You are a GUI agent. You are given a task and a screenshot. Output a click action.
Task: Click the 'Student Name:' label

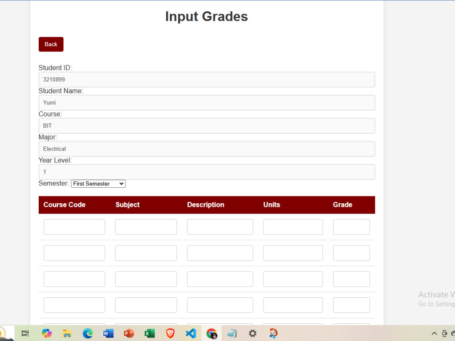61,91
